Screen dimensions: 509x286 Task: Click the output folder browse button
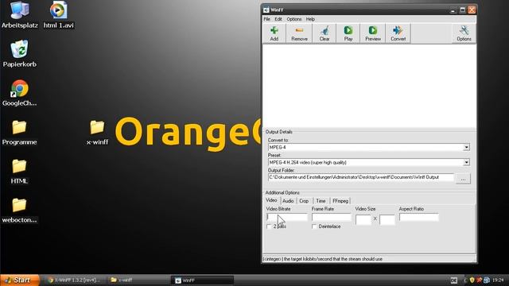[463, 179]
